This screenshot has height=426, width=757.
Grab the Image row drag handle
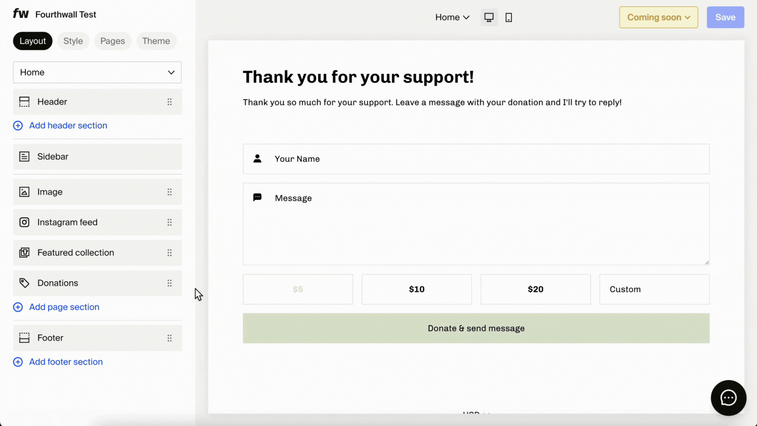(169, 192)
